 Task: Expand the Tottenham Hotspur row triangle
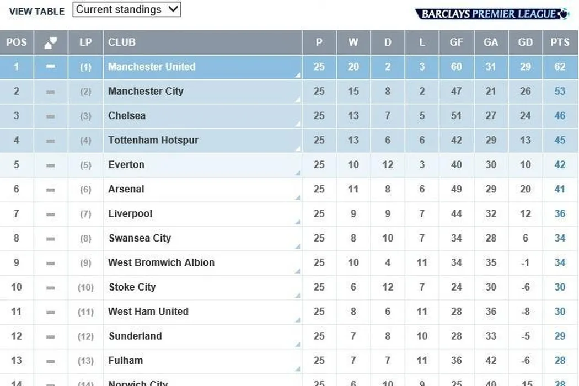click(x=298, y=149)
